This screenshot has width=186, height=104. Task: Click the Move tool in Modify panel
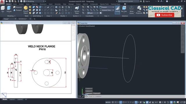[x=63, y=7]
